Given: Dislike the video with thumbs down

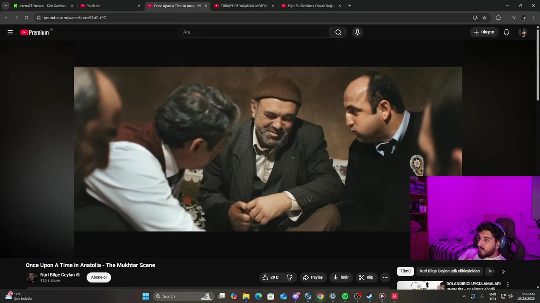Looking at the screenshot, I should 290,277.
